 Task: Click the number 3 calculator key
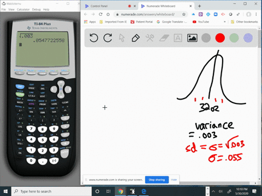(54, 150)
